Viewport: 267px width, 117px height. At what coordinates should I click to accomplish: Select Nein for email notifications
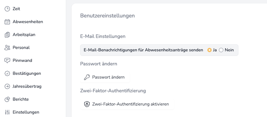pyautogui.click(x=221, y=50)
